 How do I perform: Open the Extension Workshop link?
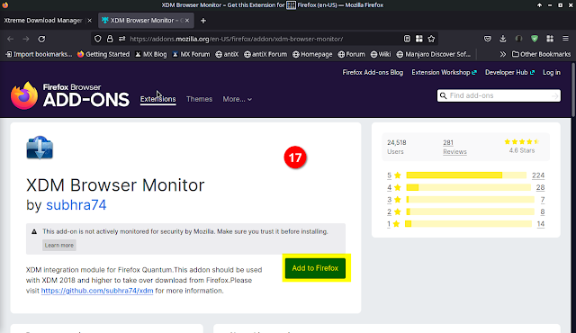click(444, 72)
